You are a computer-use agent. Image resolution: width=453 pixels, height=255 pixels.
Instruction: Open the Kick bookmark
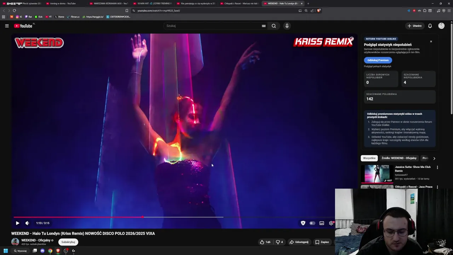point(38,17)
